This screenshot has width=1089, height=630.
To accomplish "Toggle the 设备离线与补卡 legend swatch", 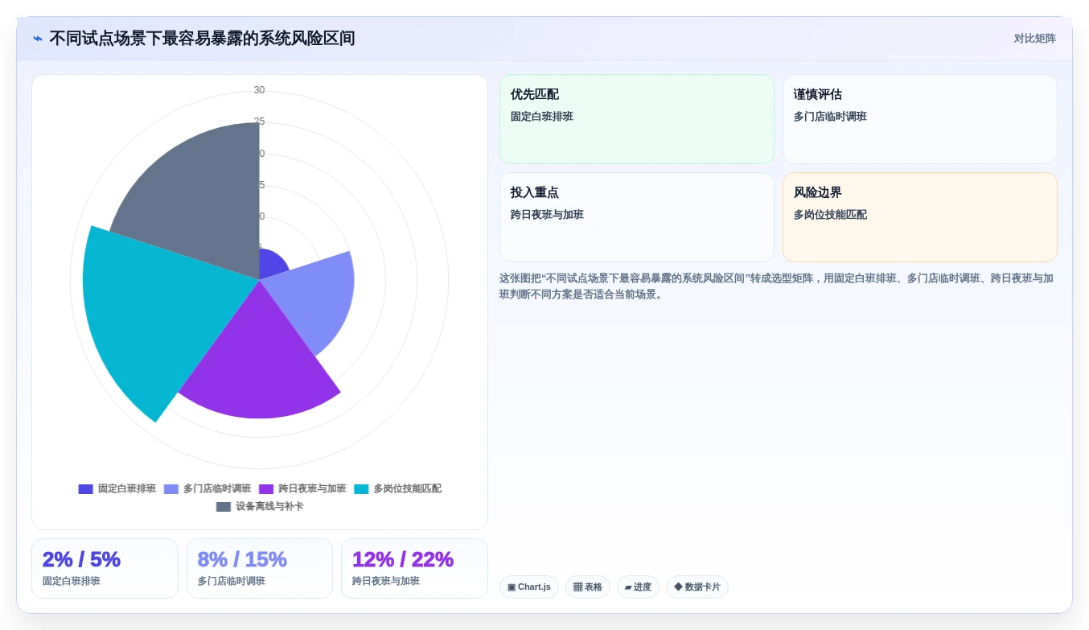I will pos(224,507).
